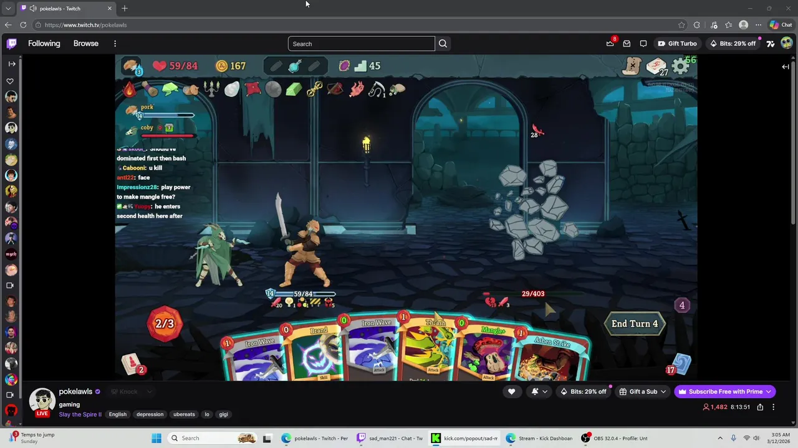The width and height of the screenshot is (798, 448).
Task: Click Bits 29% off below the stream
Action: point(583,391)
